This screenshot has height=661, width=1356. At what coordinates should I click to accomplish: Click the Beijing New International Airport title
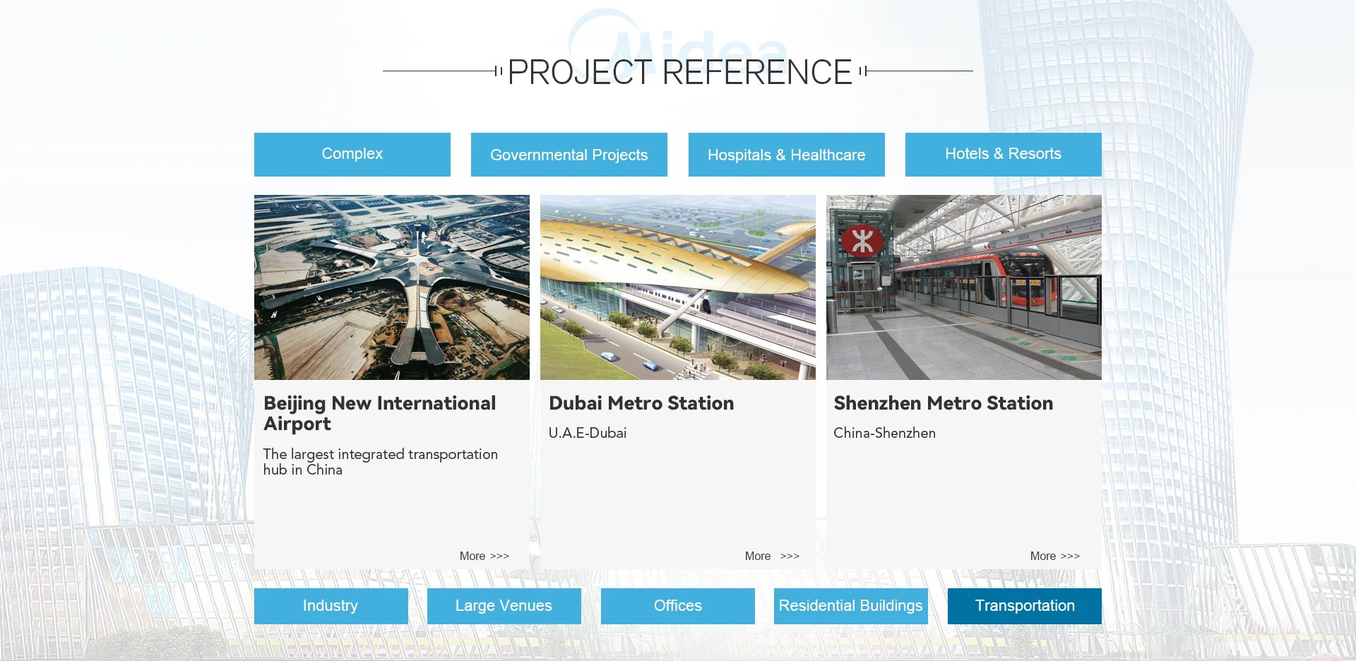(380, 413)
